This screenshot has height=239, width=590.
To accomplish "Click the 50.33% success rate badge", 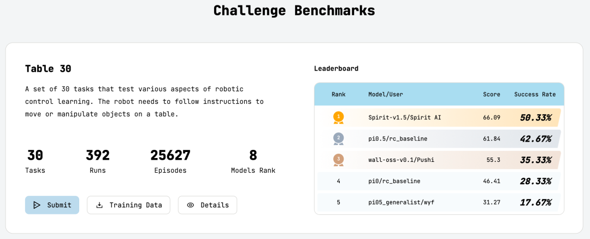I will (535, 118).
